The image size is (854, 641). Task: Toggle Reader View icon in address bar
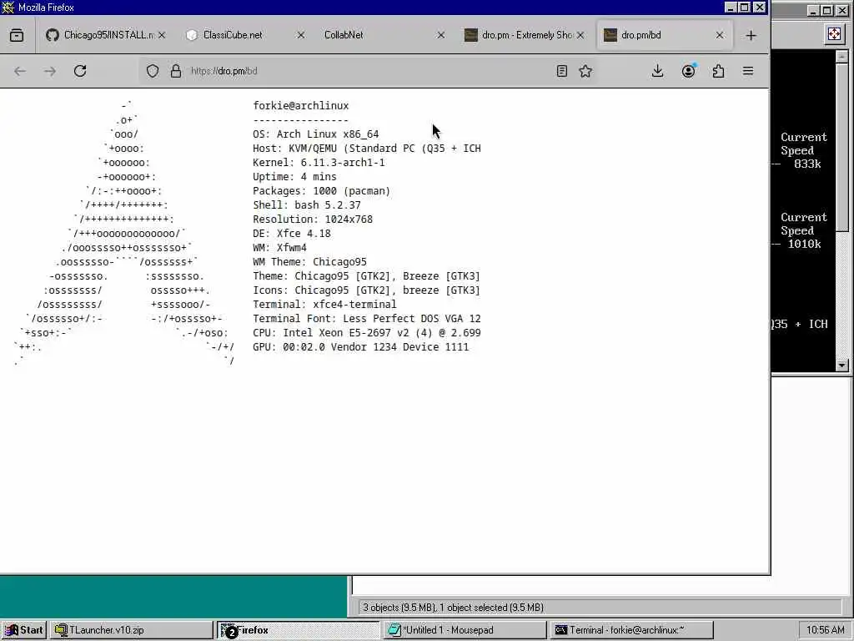[562, 71]
